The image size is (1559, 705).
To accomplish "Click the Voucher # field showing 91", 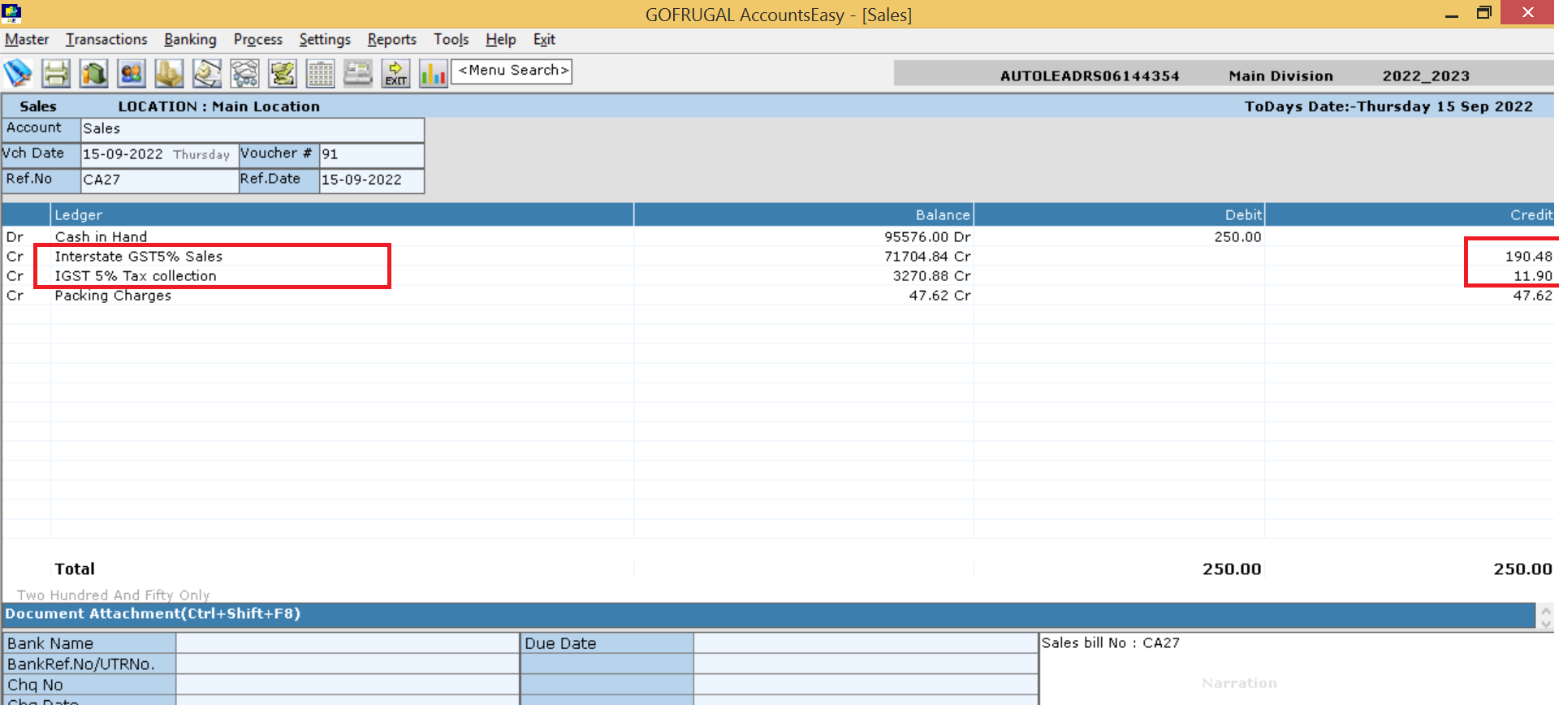I will pos(372,154).
